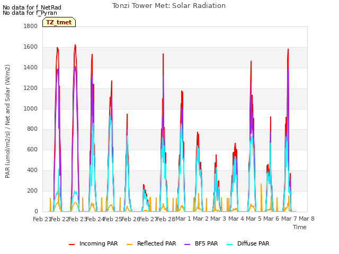The height and width of the screenshot is (254, 339).
Task: Click the cyan Diffuse PAR legend swatch
Action: click(230, 244)
